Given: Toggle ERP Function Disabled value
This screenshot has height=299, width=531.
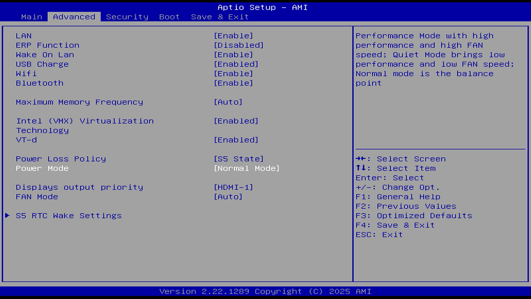Looking at the screenshot, I should [238, 45].
